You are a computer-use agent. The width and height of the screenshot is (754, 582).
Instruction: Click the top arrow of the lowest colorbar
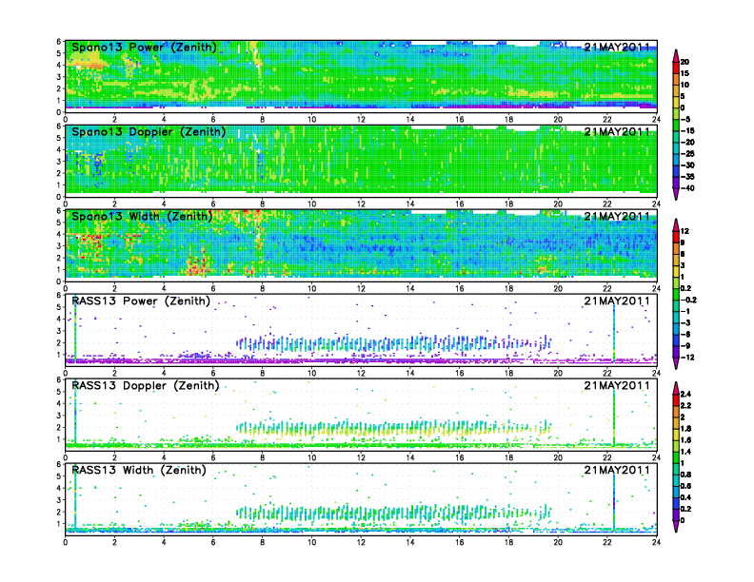676,387
